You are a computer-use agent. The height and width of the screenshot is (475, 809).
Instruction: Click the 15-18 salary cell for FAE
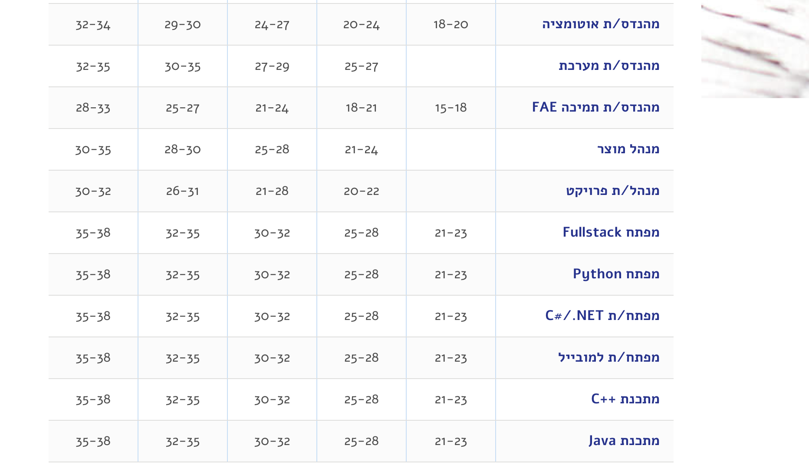[x=451, y=108]
